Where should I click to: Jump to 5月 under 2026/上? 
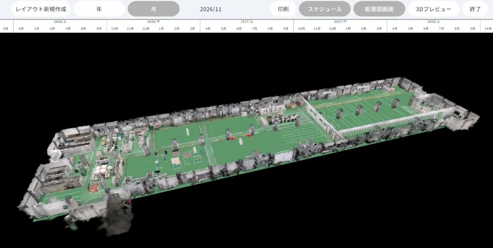[37, 28]
